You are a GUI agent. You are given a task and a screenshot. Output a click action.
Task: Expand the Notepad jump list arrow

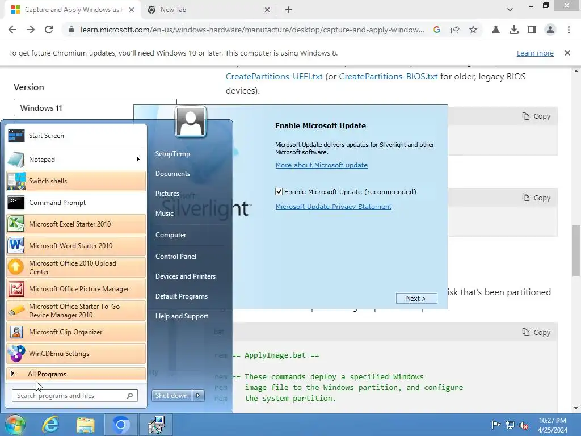(x=138, y=160)
